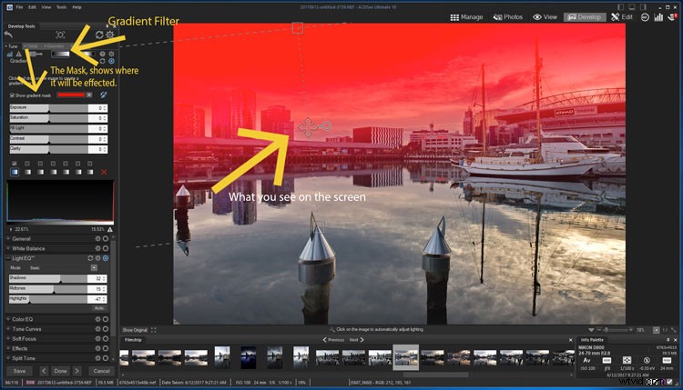Image resolution: width=683 pixels, height=390 pixels.
Task: Reset Light EQ with its refresh icon
Action: [90, 258]
